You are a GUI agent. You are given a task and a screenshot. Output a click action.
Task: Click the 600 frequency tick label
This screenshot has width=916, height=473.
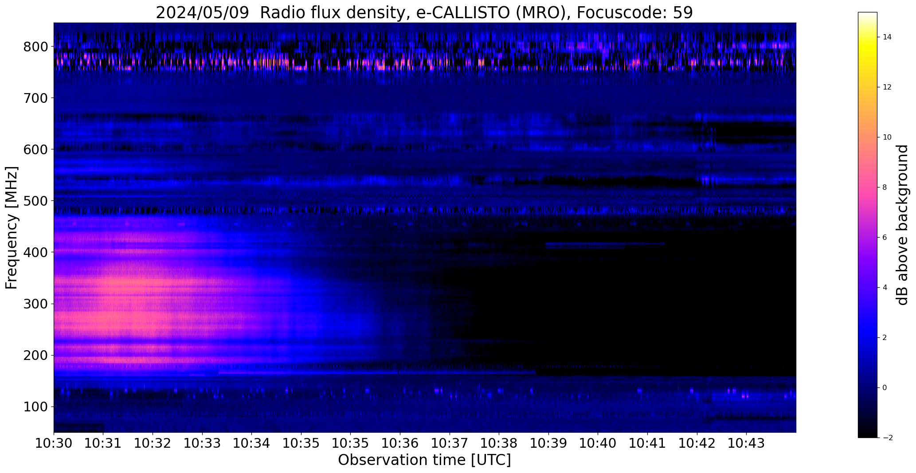(35, 149)
